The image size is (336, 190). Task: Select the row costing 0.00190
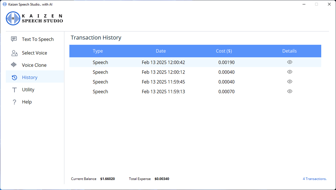coord(226,62)
